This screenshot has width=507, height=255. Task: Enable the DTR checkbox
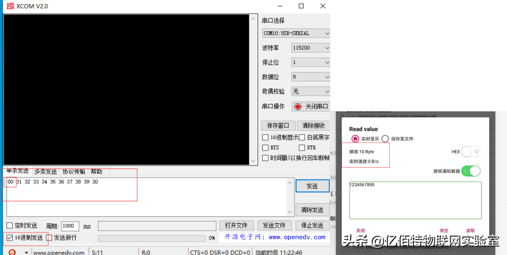[301, 148]
